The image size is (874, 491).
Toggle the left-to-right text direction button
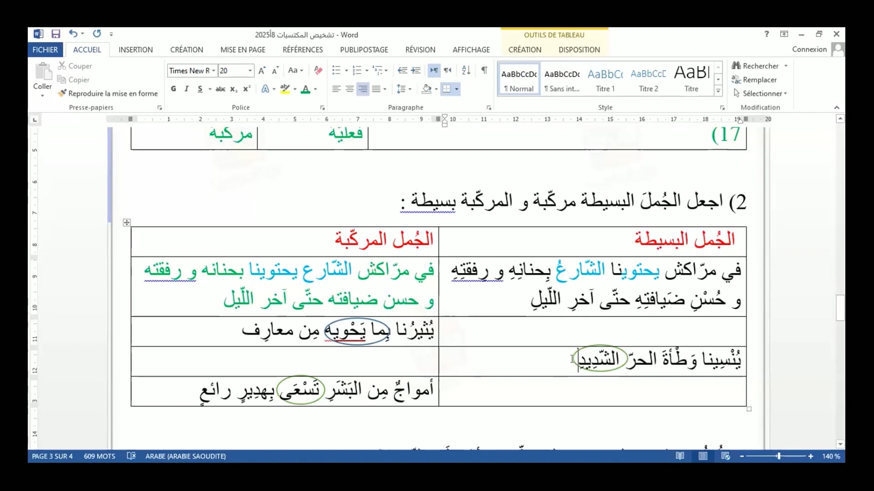434,70
